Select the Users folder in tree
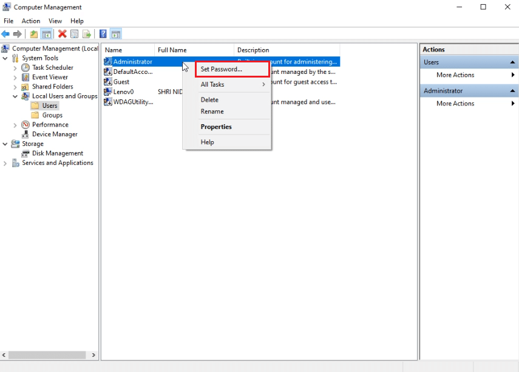The height and width of the screenshot is (372, 519). tap(50, 105)
